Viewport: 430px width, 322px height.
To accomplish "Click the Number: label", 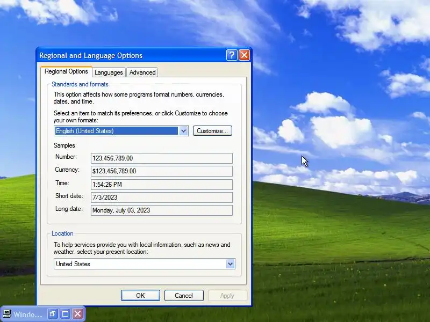I will (66, 157).
